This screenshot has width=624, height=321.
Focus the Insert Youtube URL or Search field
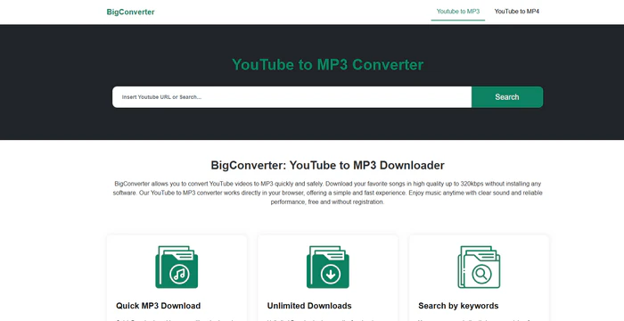pos(291,97)
